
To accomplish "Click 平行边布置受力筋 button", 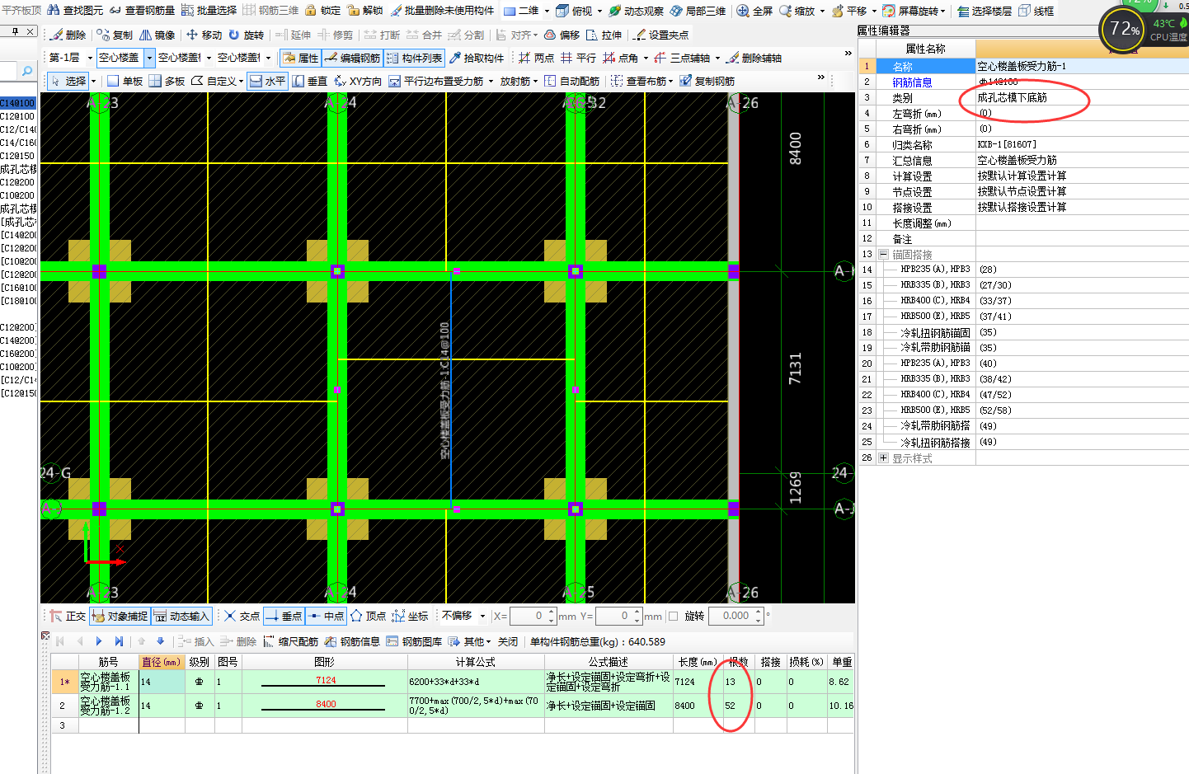I will point(435,81).
